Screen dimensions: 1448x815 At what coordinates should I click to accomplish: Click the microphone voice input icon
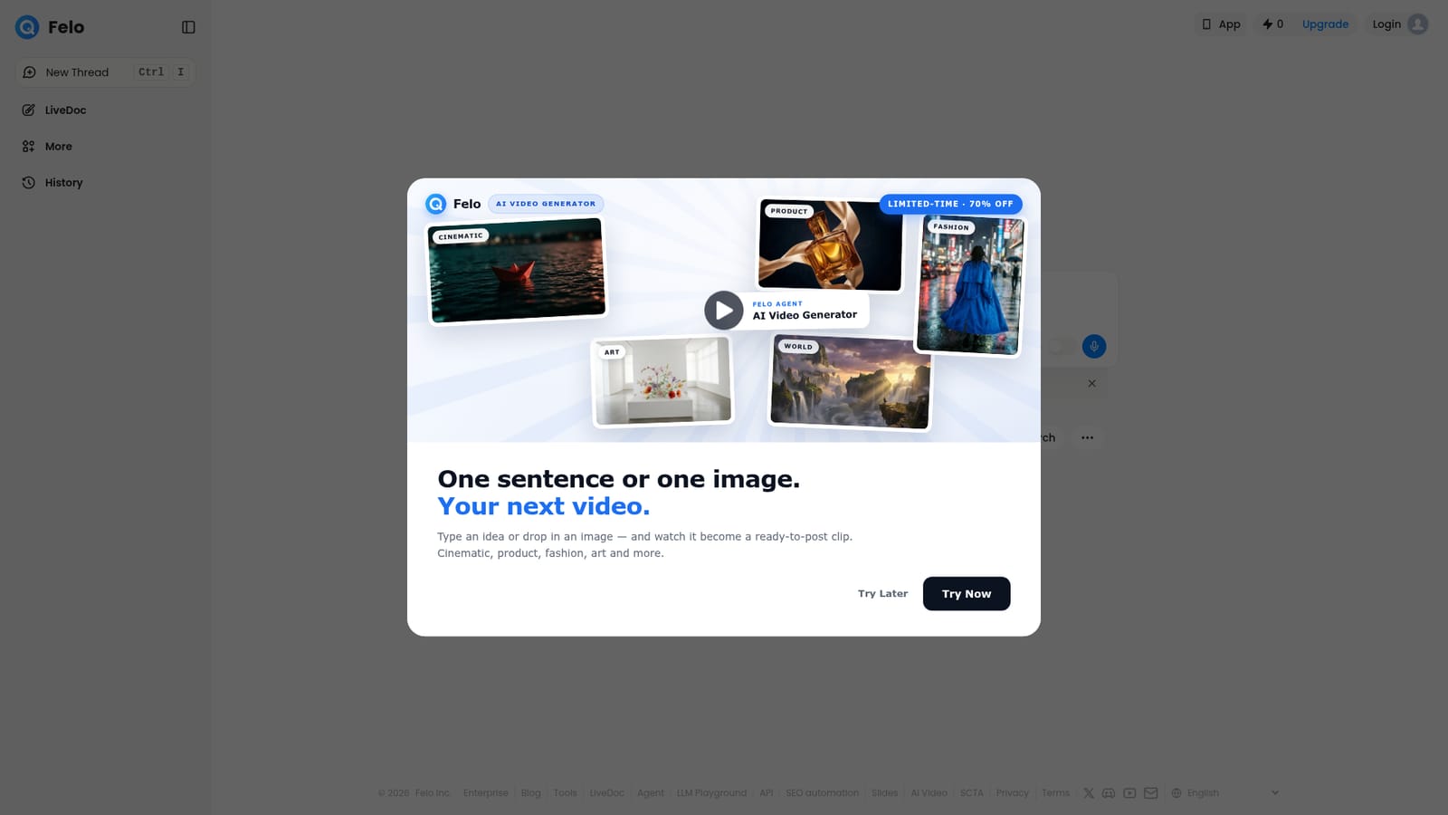coord(1094,346)
